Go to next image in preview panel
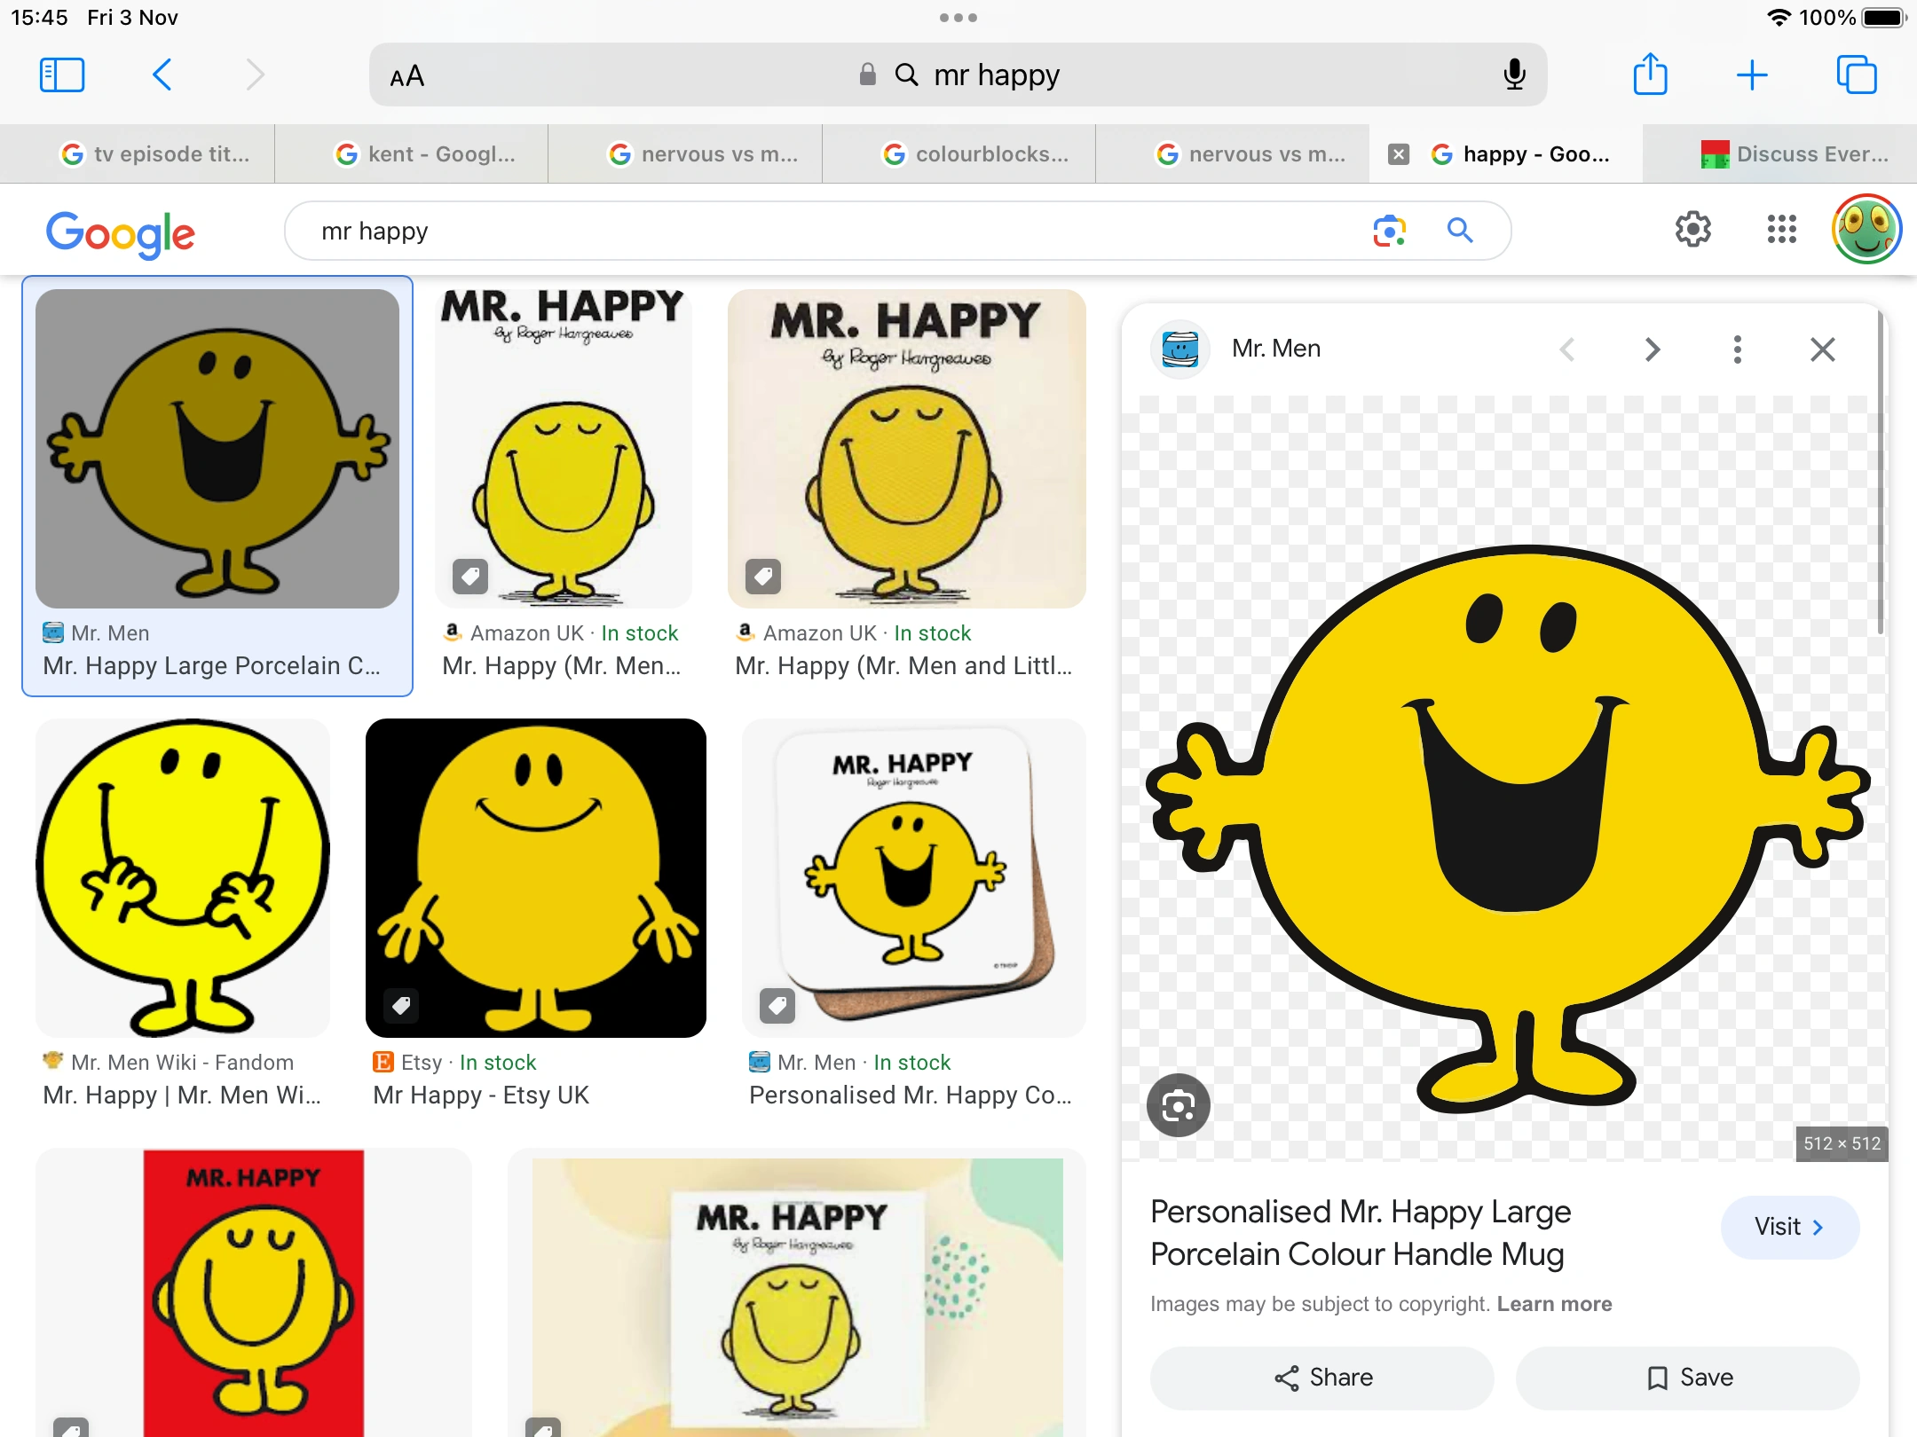Viewport: 1917px width, 1437px height. pos(1652,349)
